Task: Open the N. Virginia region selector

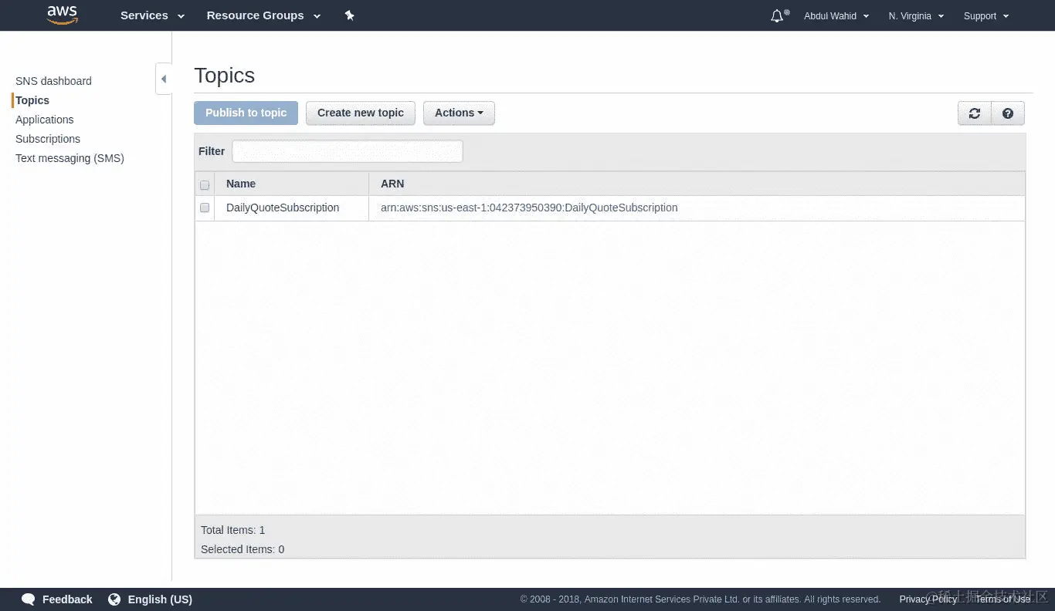Action: click(916, 16)
